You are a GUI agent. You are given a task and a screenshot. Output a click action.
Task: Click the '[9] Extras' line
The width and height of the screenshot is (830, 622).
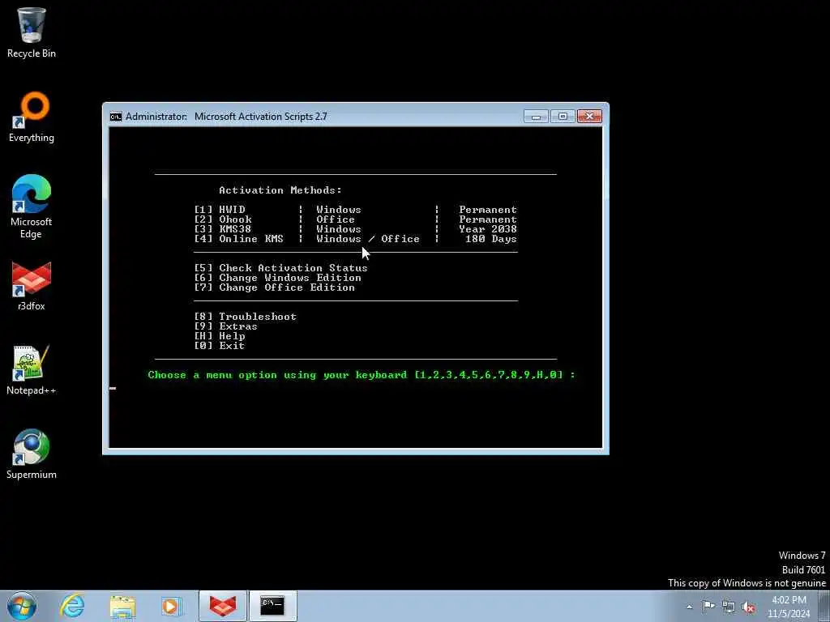point(225,326)
